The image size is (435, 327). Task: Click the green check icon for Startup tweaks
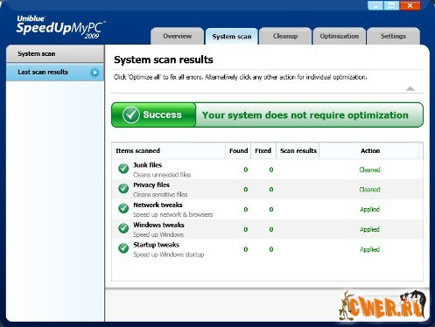pyautogui.click(x=123, y=248)
